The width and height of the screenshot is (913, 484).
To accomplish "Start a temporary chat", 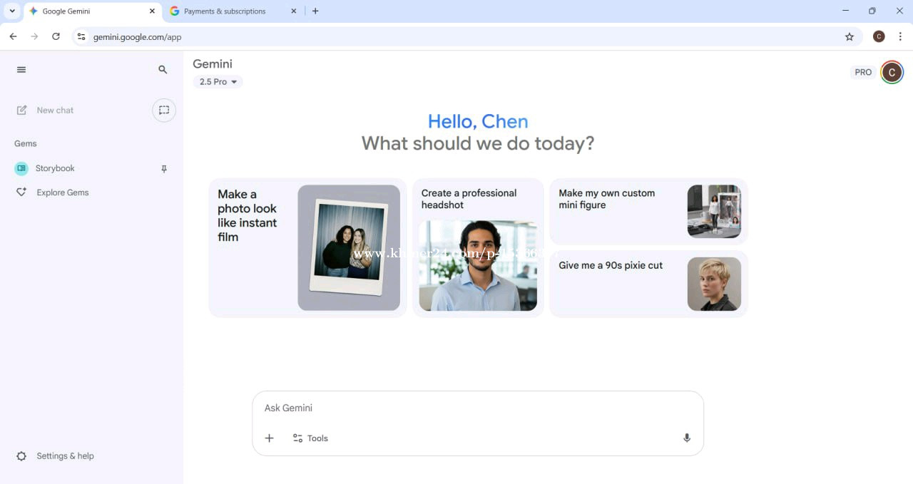I will [164, 110].
